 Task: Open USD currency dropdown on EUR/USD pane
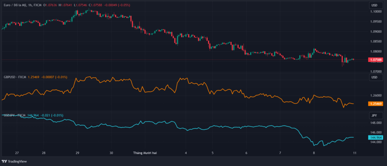click(374, 5)
